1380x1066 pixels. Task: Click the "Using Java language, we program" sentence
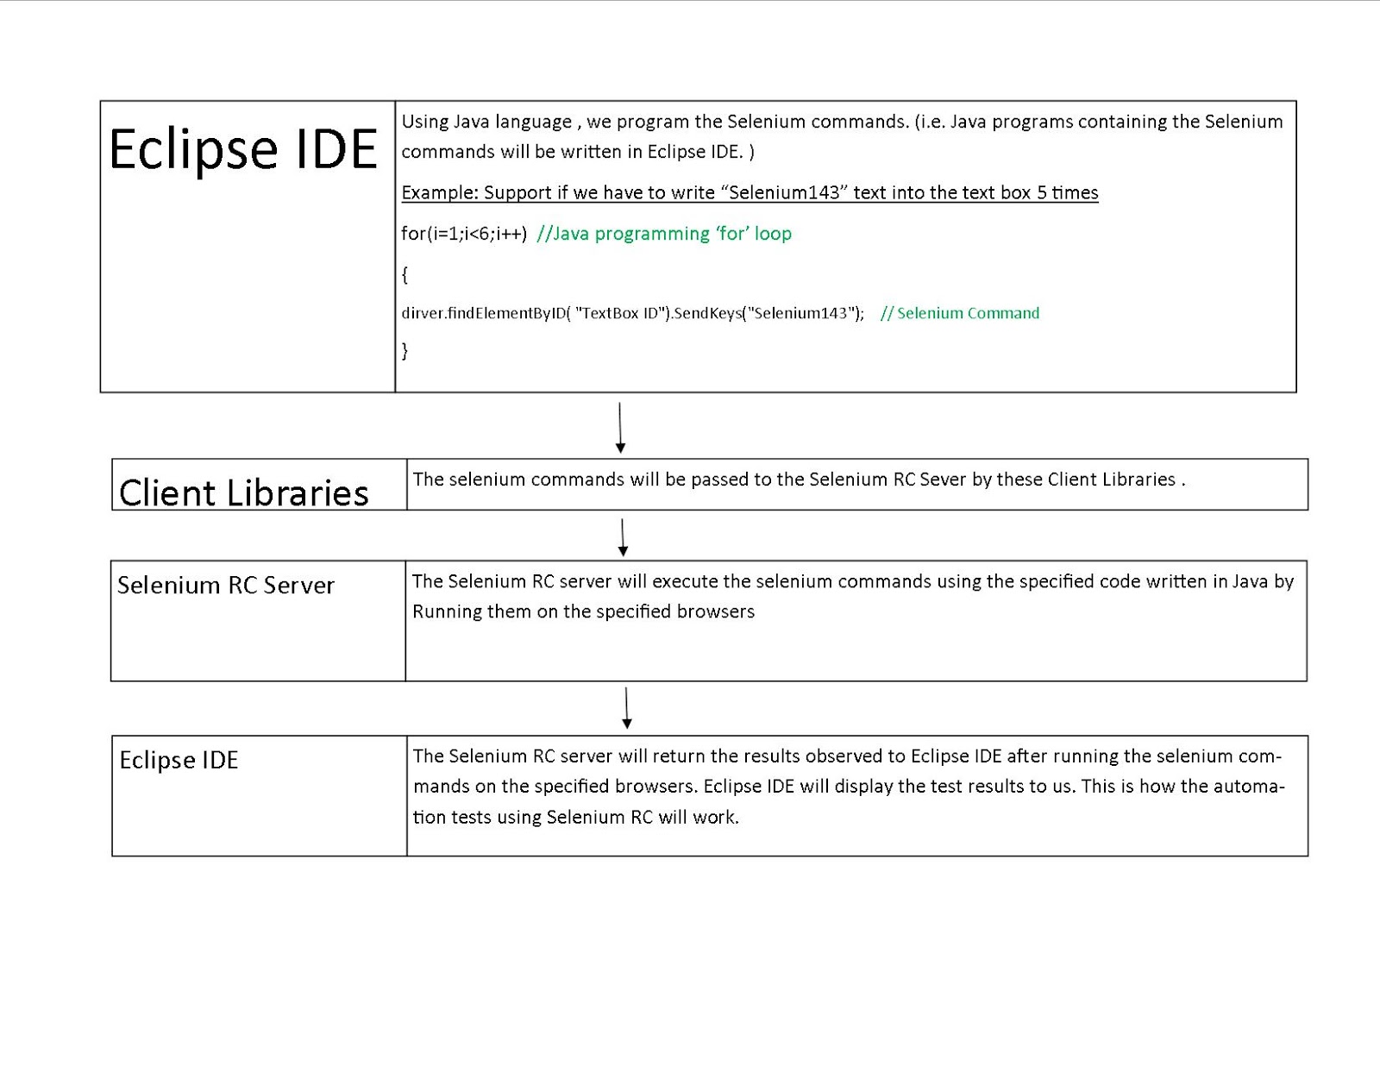(842, 122)
